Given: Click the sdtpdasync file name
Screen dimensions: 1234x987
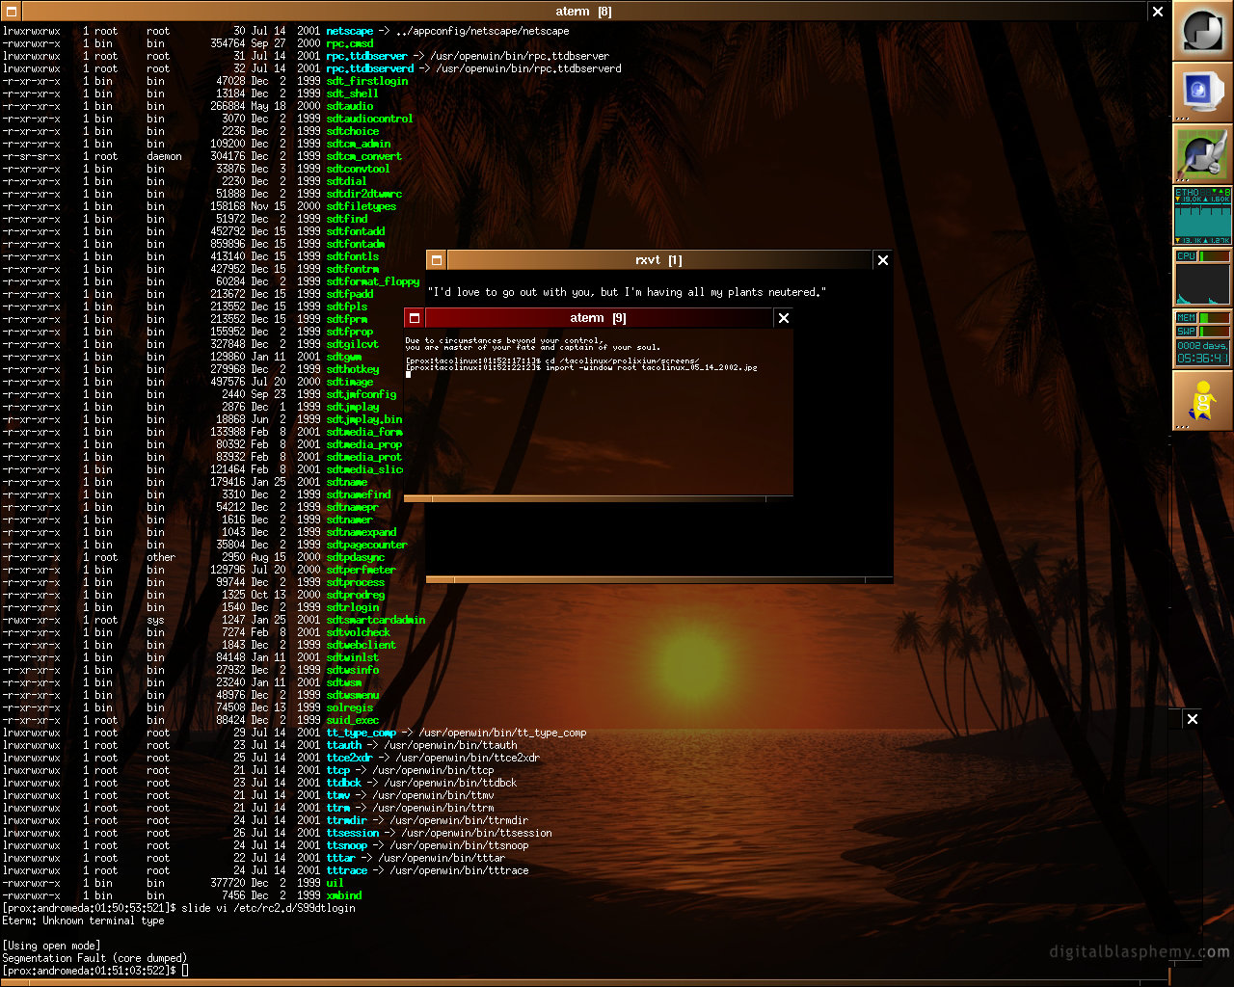Looking at the screenshot, I should pos(356,557).
